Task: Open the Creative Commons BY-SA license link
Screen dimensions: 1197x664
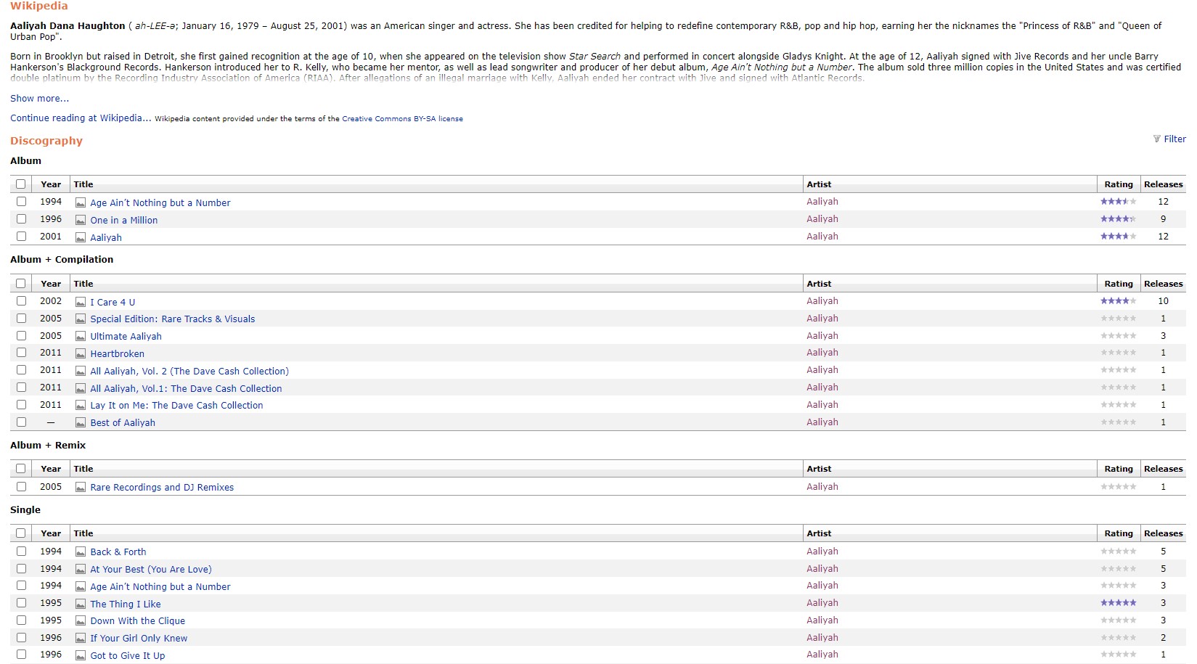Action: 403,118
